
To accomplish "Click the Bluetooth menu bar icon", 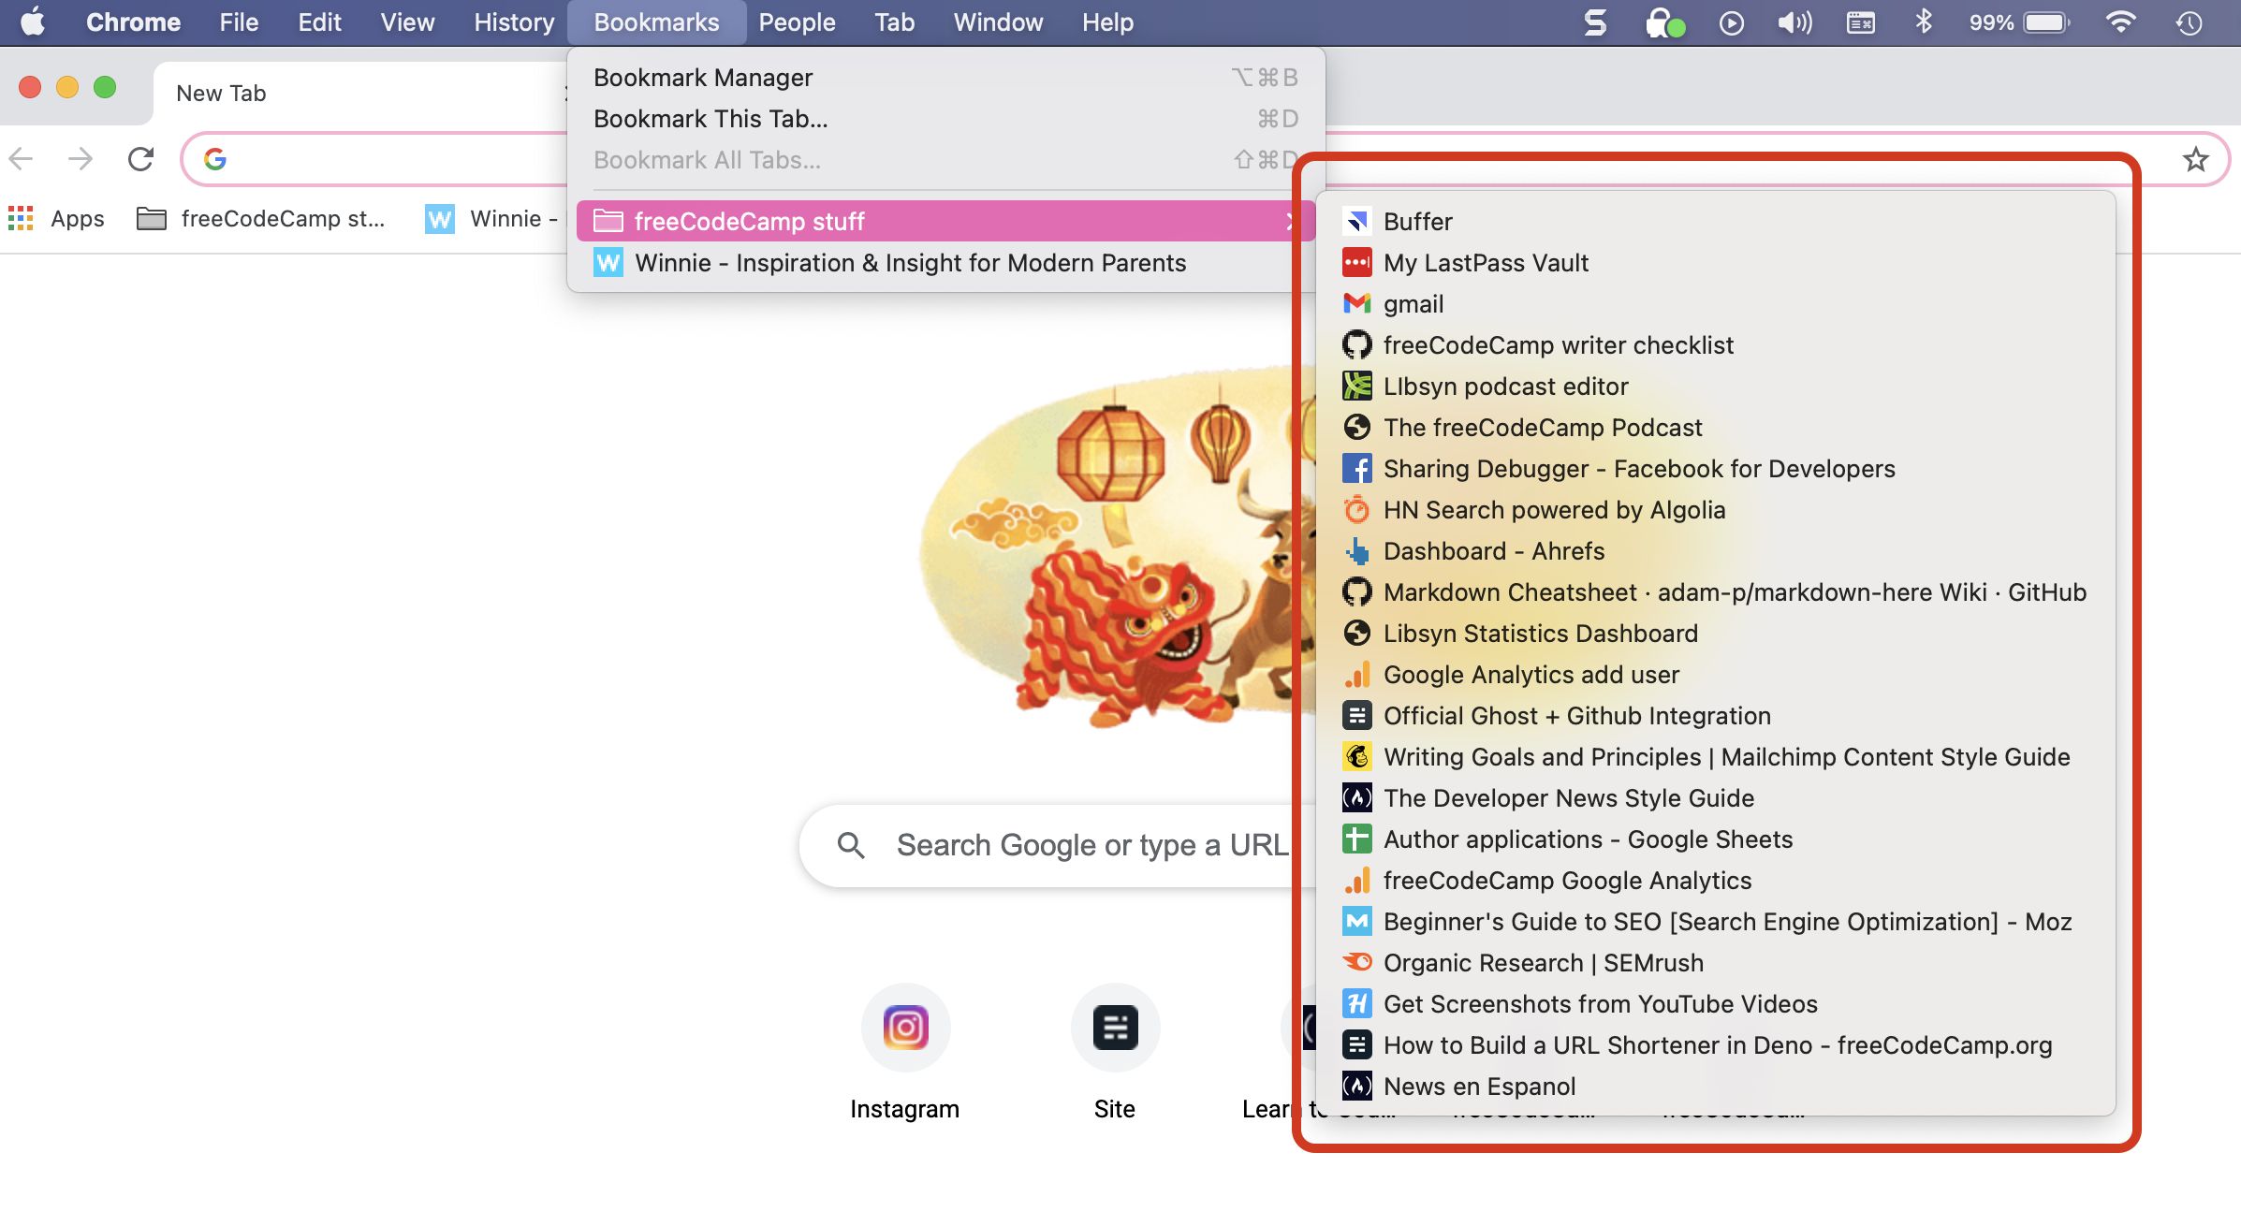I will (1924, 22).
